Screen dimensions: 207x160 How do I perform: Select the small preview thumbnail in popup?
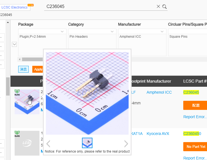pyautogui.click(x=87, y=143)
